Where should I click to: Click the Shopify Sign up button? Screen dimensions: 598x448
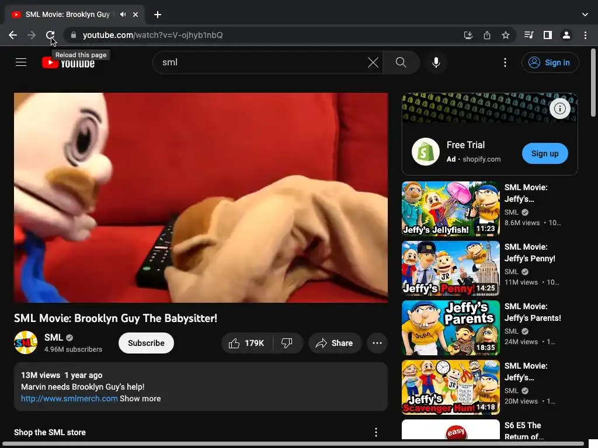[545, 153]
